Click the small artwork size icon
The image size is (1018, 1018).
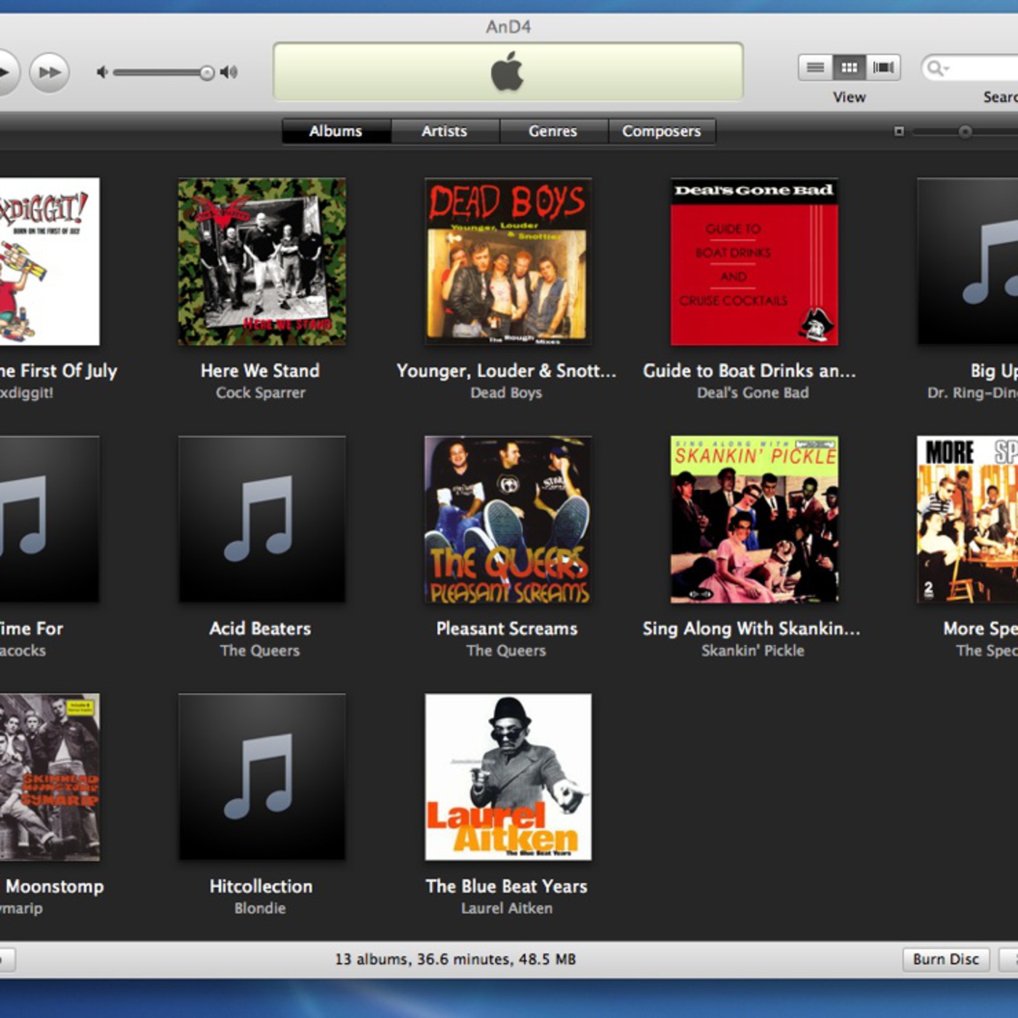point(899,132)
